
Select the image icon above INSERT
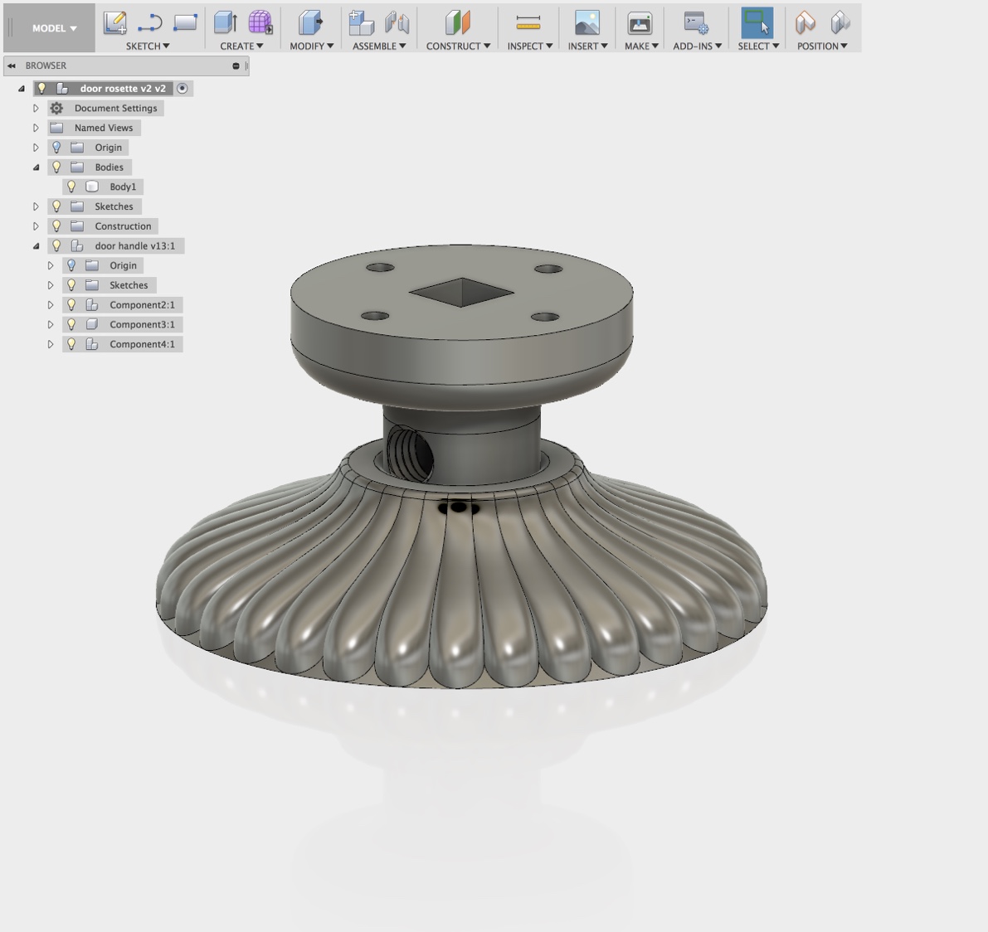coord(586,23)
